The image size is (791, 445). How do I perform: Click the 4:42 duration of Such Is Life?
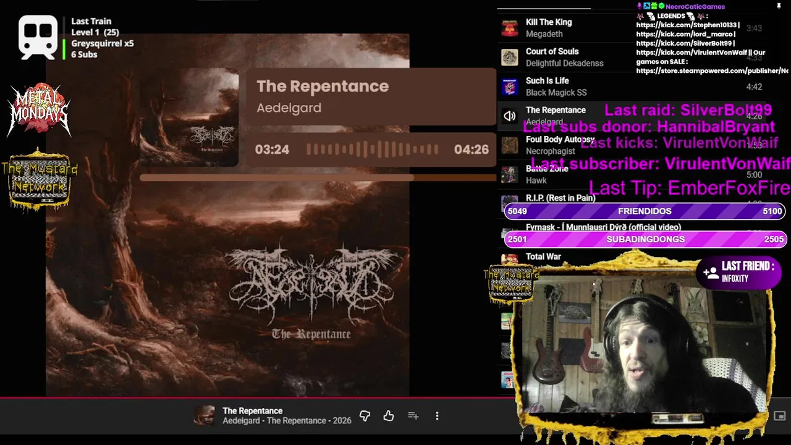point(754,87)
